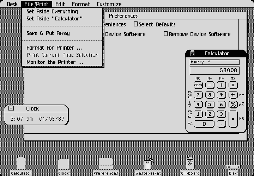Click the Calculator title bar icon
254x176 pixels.
click(x=192, y=54)
